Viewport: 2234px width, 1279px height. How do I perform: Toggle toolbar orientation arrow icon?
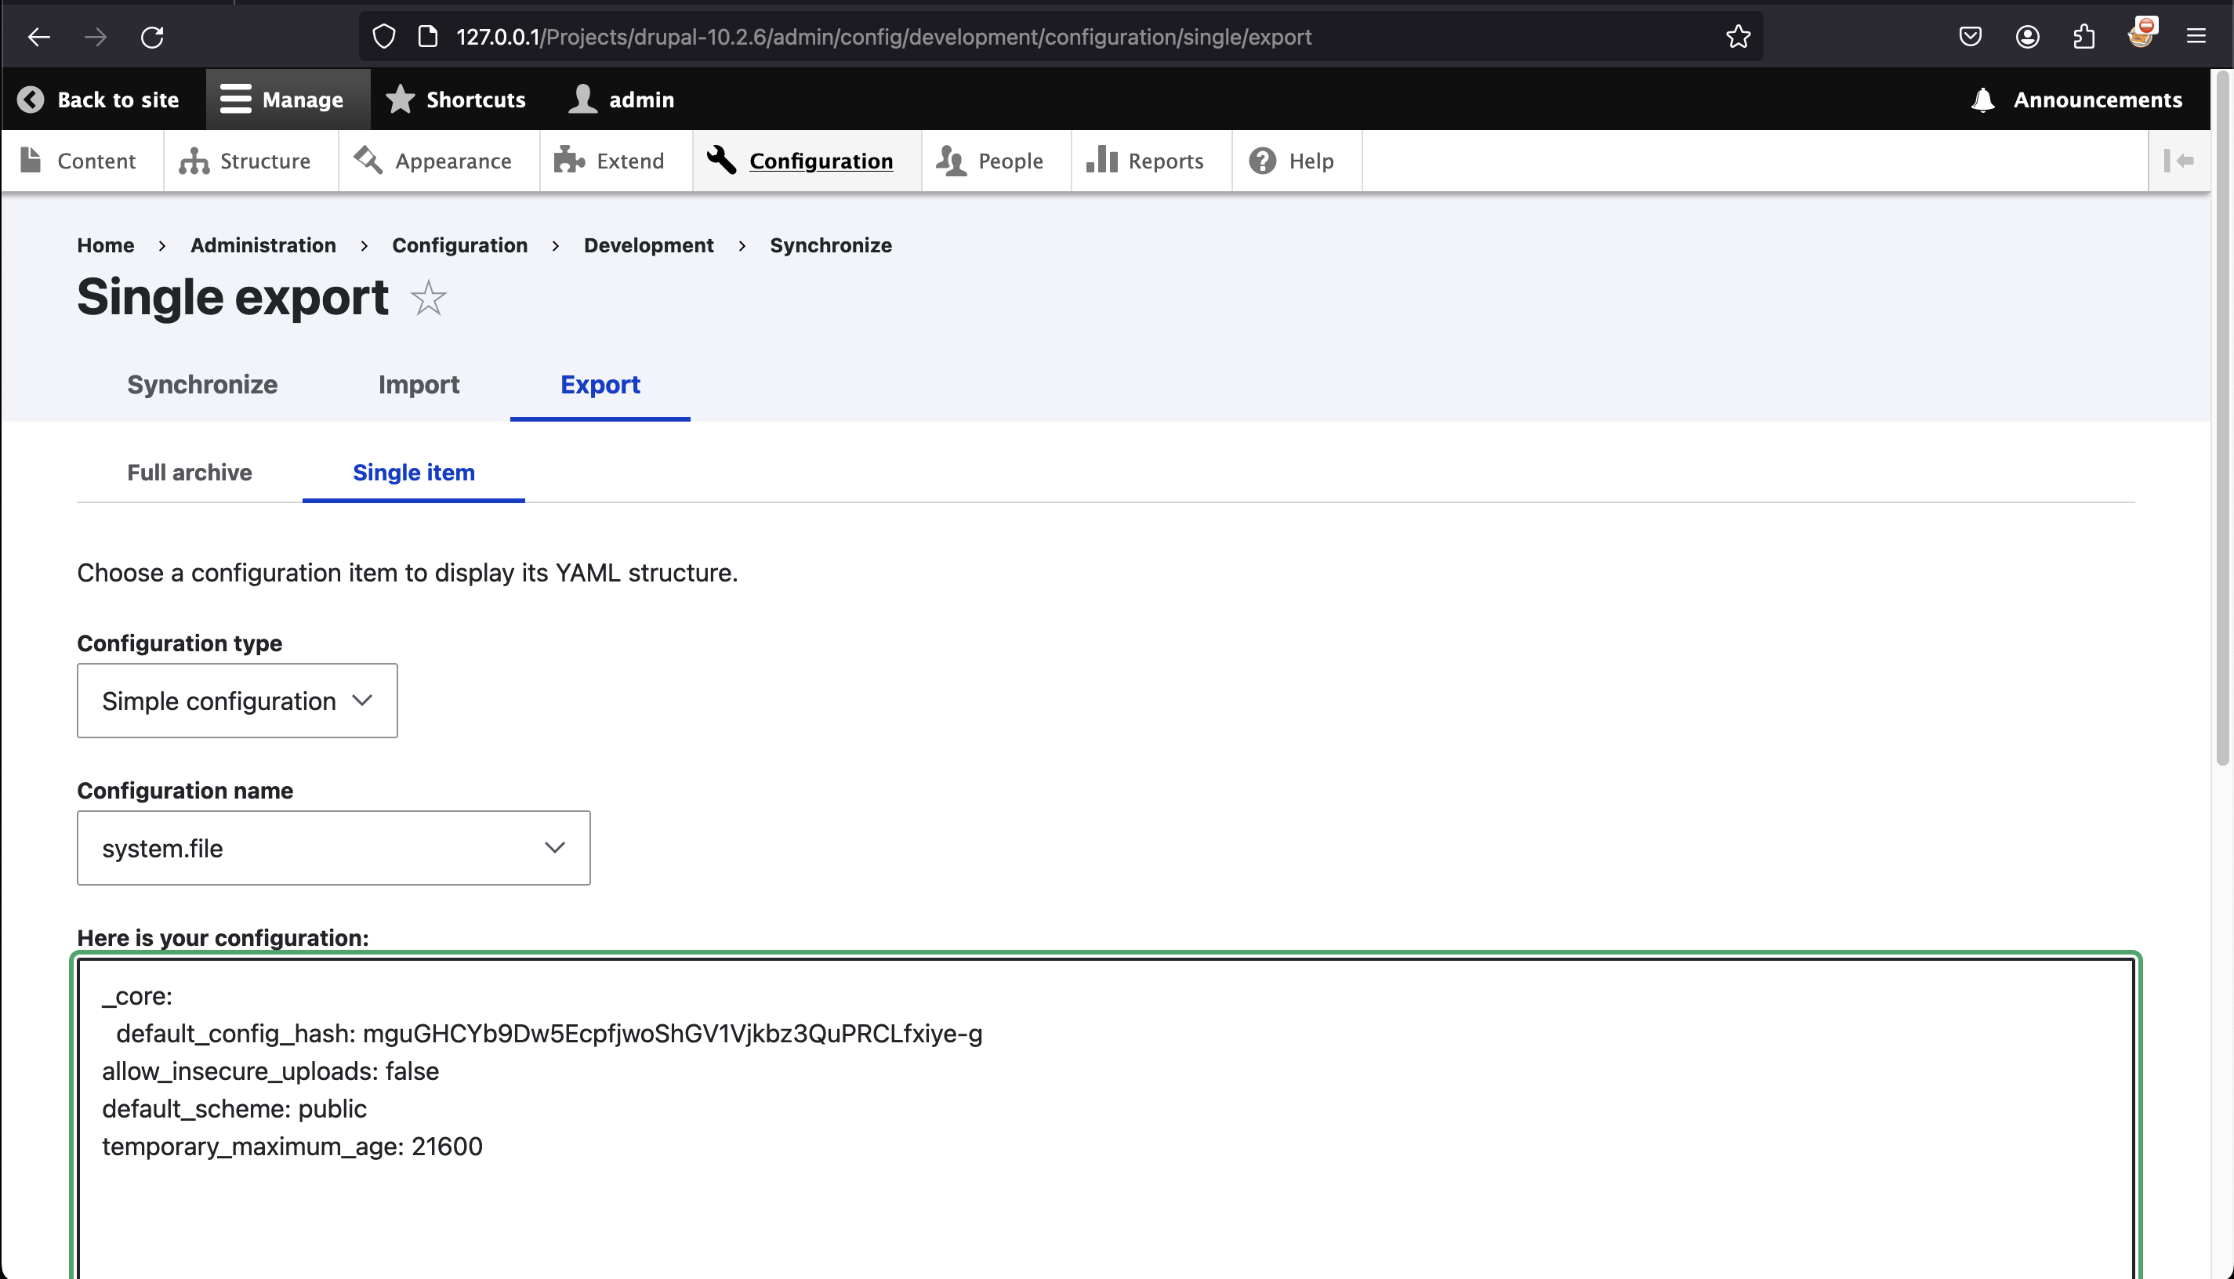click(x=2180, y=161)
